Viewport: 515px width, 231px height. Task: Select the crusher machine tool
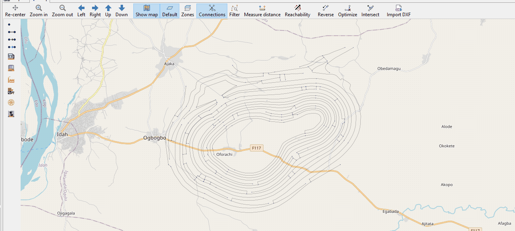(11, 91)
